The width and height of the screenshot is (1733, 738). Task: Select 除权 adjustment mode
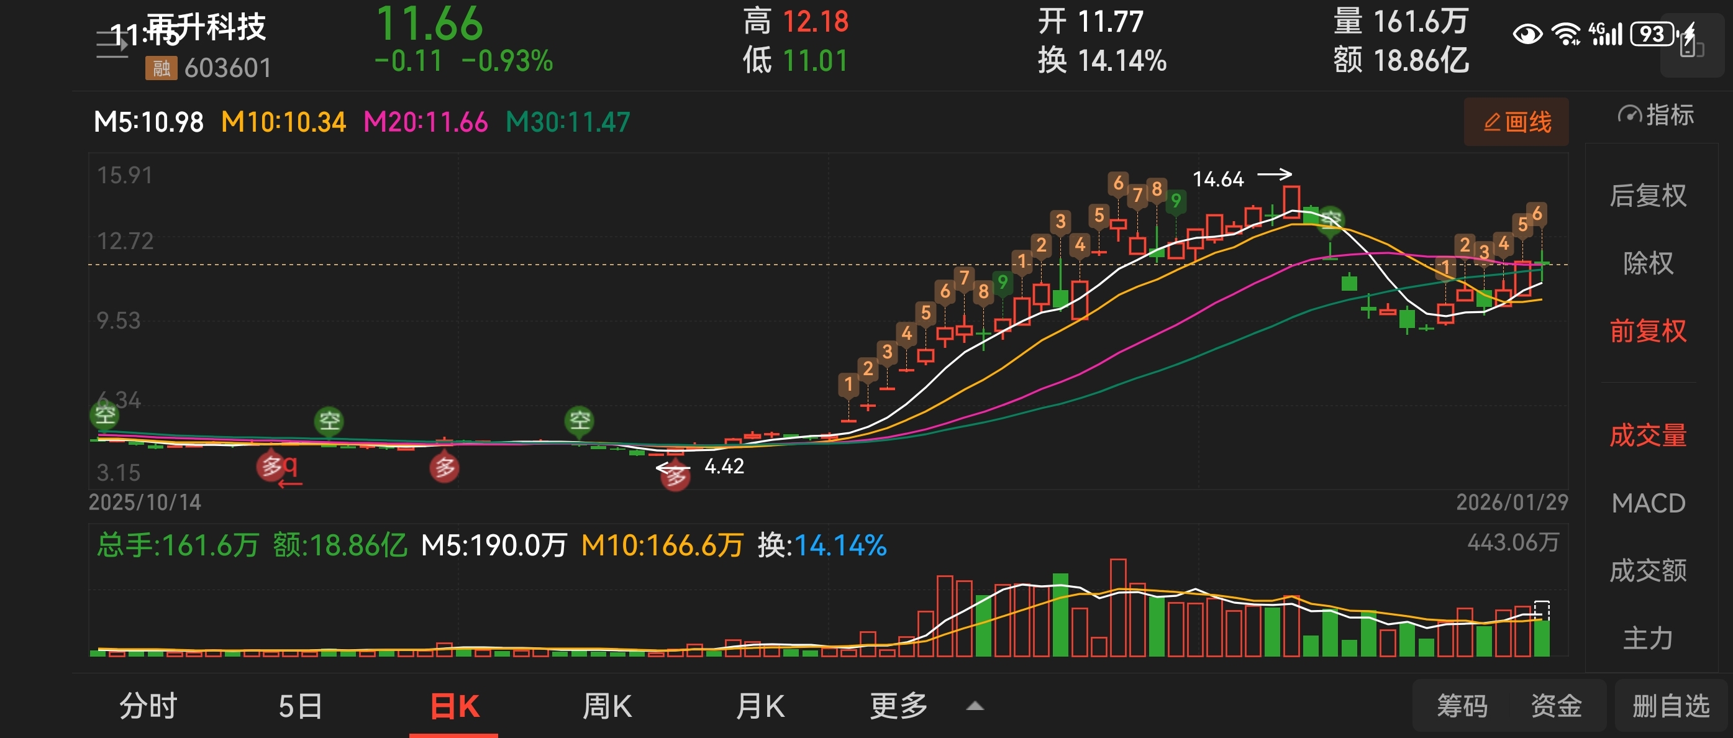[x=1647, y=263]
